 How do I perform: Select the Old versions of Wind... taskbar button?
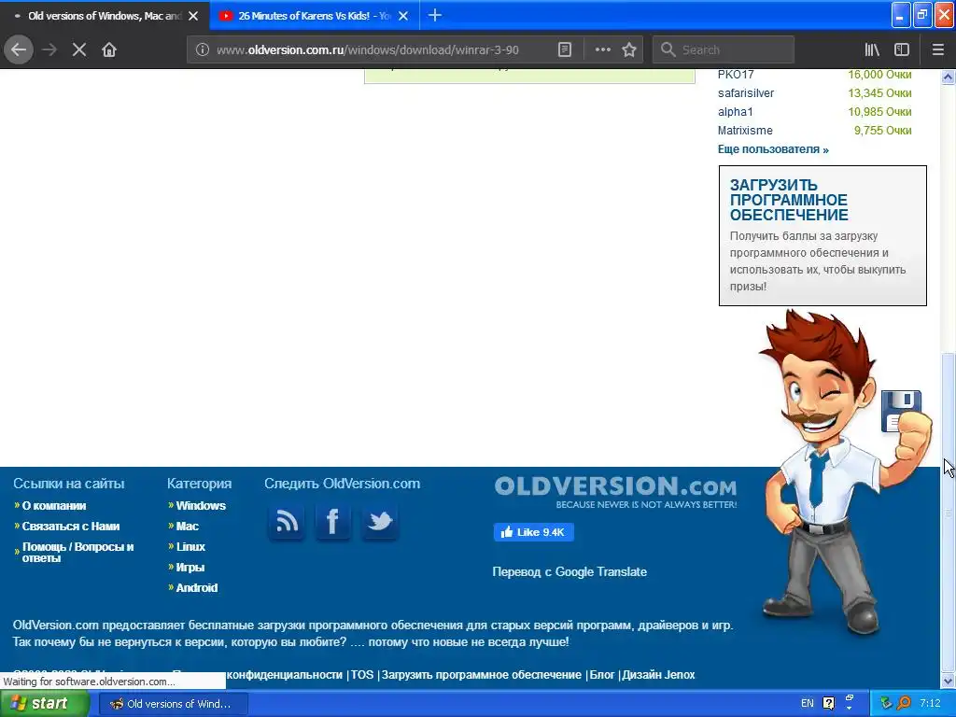[173, 704]
